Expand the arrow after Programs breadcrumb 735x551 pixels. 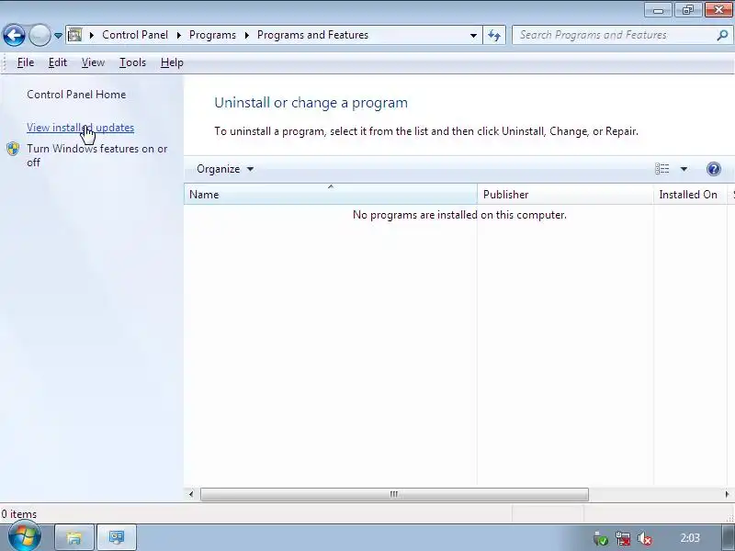[246, 35]
